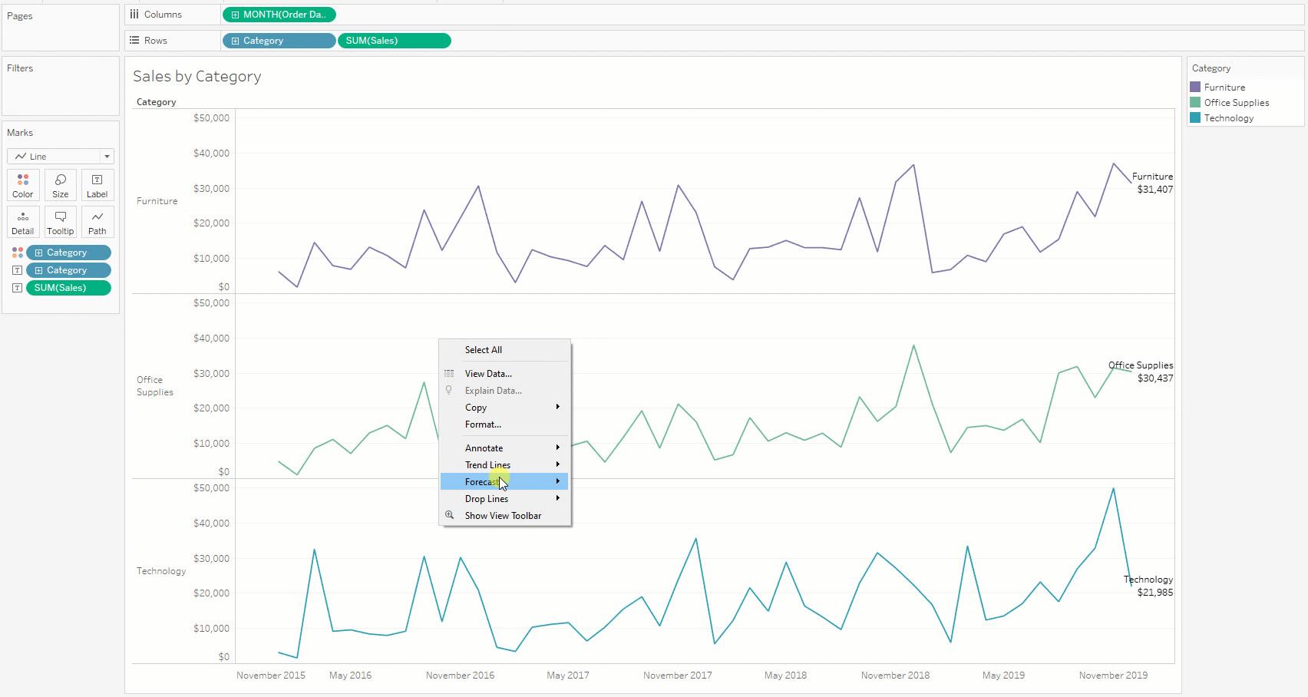Screen dimensions: 1308x697
Task: Open the Detail marks card
Action: point(23,222)
